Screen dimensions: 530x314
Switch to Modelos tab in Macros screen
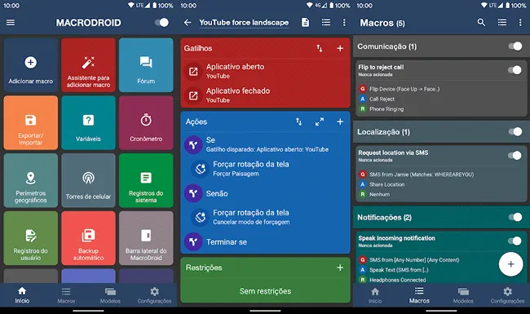tap(463, 295)
